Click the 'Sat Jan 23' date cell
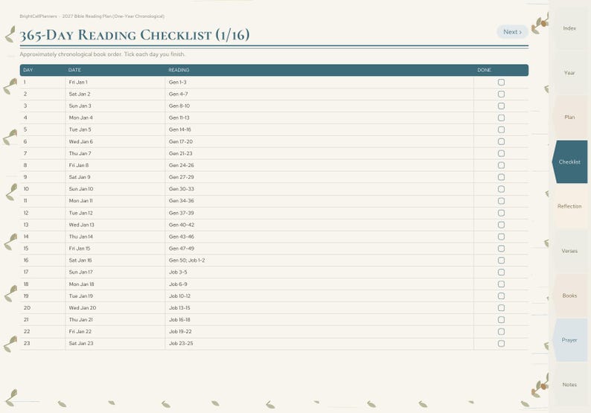Screen dimensions: 591x413 [x=115, y=344]
